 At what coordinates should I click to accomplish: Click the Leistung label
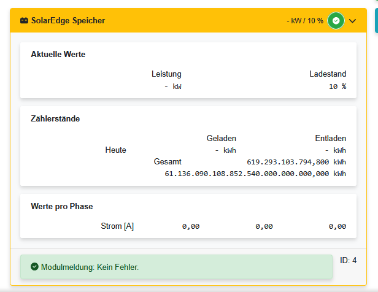click(x=166, y=74)
